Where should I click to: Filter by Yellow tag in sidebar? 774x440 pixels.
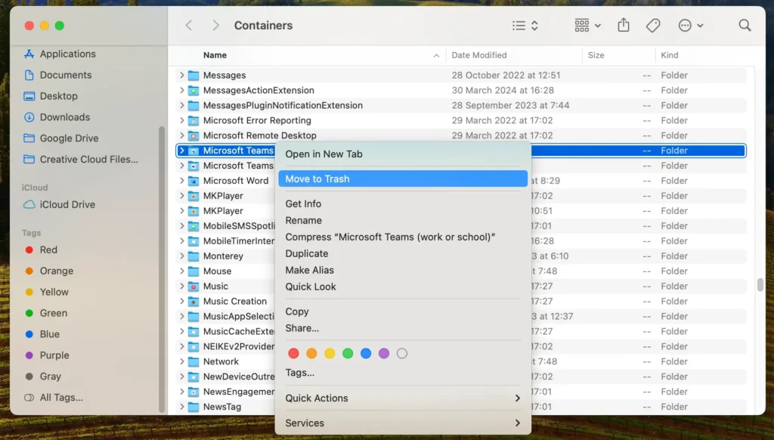(46, 292)
